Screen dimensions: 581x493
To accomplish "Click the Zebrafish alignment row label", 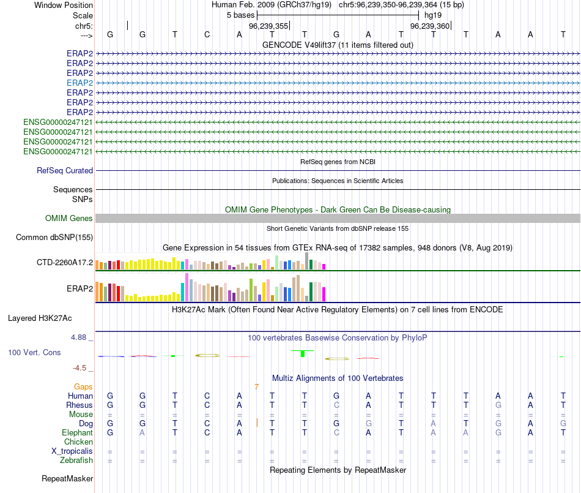I will tap(76, 460).
